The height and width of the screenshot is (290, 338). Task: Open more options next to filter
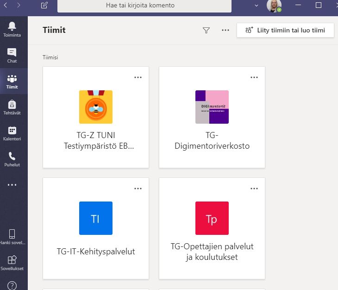click(x=225, y=30)
